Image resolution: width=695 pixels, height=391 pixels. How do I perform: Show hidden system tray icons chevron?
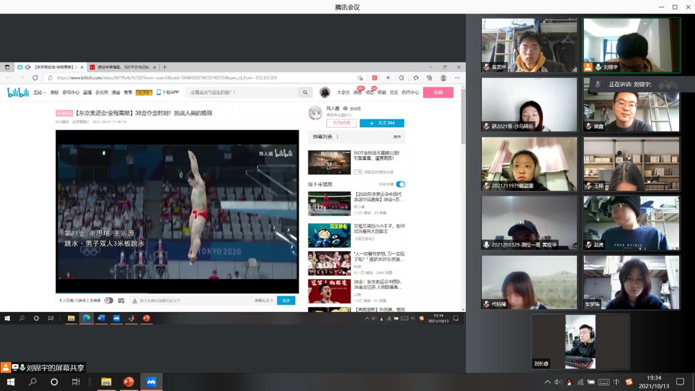547,382
